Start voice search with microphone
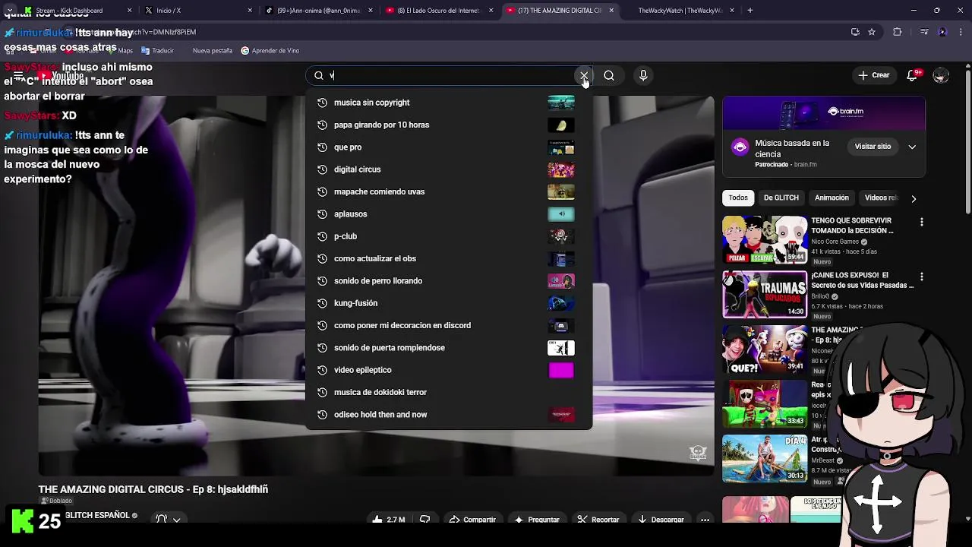The width and height of the screenshot is (972, 547). click(643, 75)
